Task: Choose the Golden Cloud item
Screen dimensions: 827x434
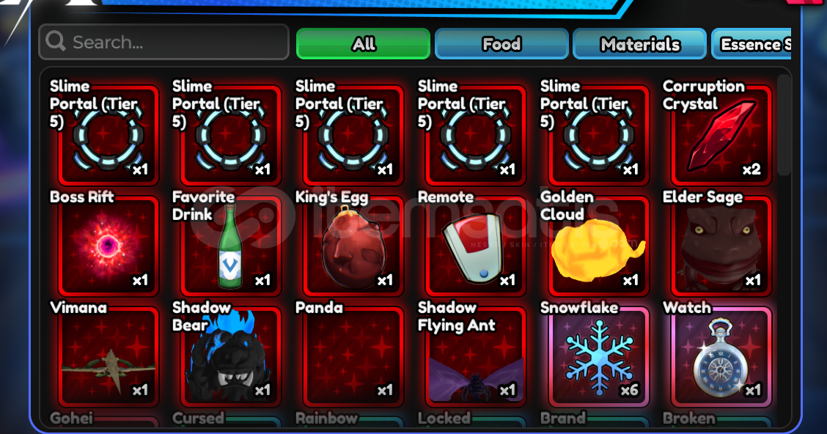Action: pyautogui.click(x=599, y=245)
